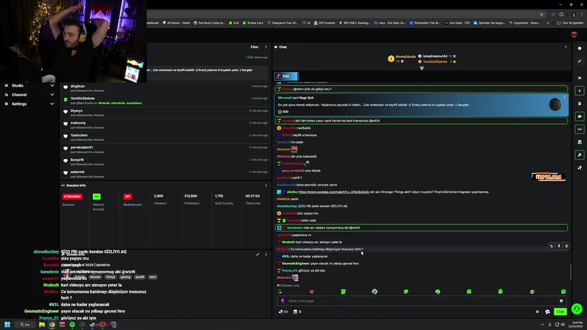Open the chat bubble icon in right sidebar
The height and width of the screenshot is (330, 587).
click(580, 116)
